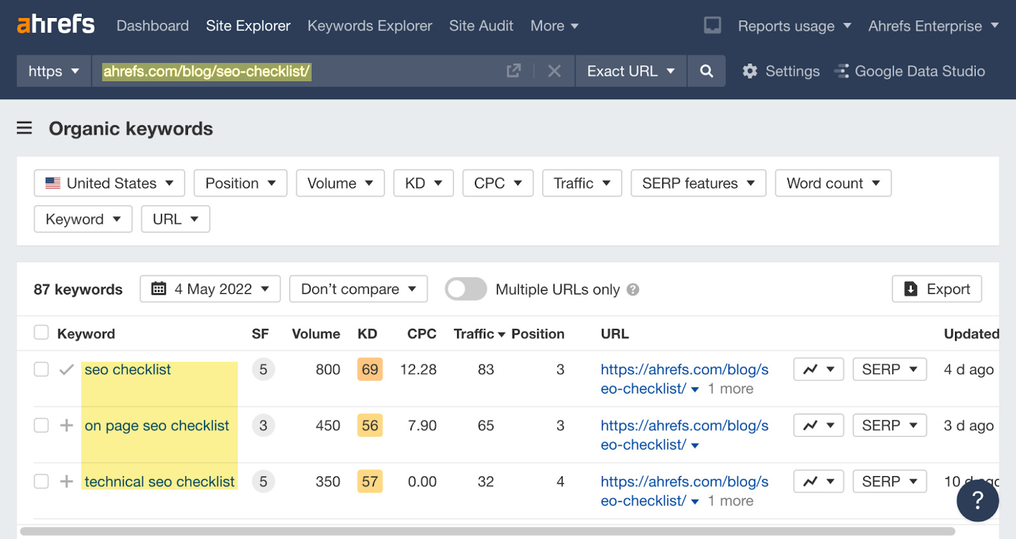Open the help question mark bubble
The width and height of the screenshot is (1016, 539).
(x=977, y=500)
